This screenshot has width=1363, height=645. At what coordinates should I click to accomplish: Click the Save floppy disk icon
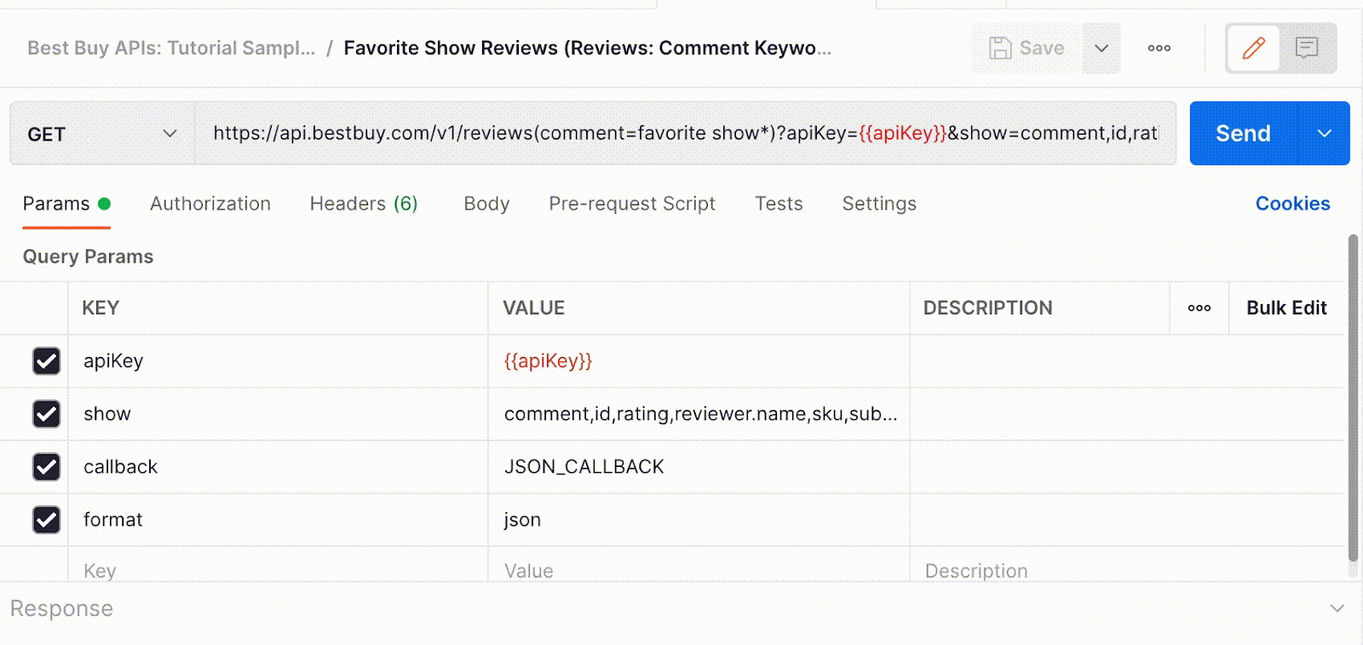click(x=1000, y=48)
